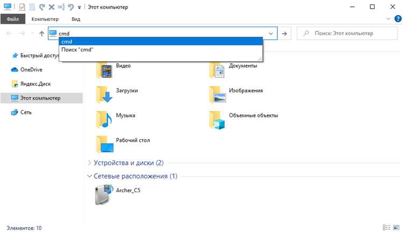Select Сеть in navigation pane
Viewport: 403px width, 233px height.
click(x=21, y=112)
